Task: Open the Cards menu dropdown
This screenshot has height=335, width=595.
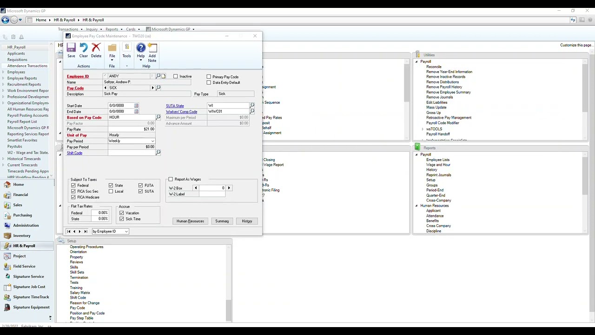Action: click(132, 29)
